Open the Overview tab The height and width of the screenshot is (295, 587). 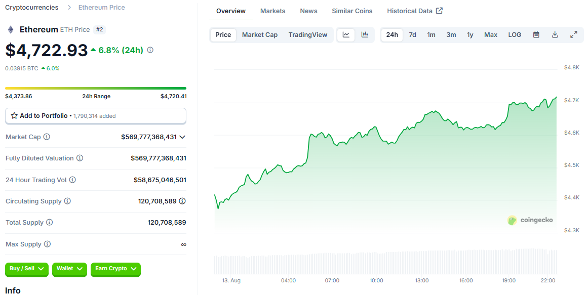(231, 11)
